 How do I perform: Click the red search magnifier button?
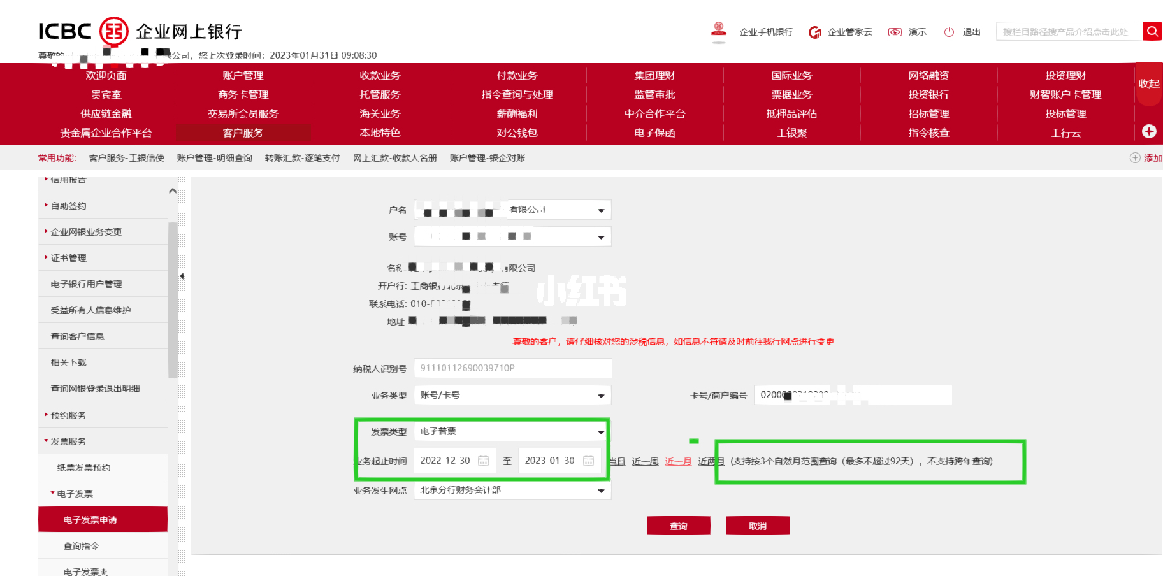pos(1152,31)
